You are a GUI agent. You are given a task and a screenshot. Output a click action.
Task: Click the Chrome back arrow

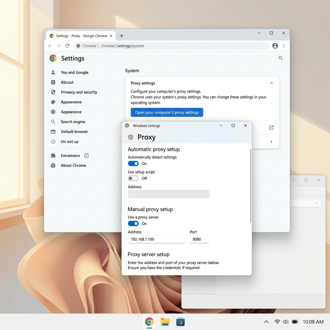[x=50, y=46]
